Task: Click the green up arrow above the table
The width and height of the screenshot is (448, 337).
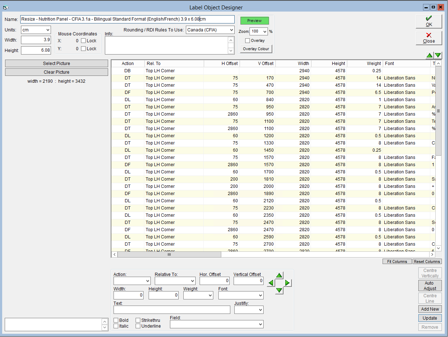Action: (x=429, y=55)
